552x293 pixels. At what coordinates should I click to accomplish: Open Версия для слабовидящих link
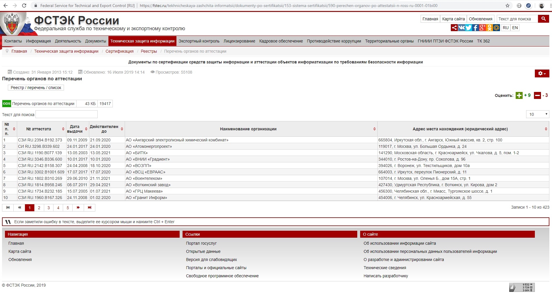click(x=211, y=260)
